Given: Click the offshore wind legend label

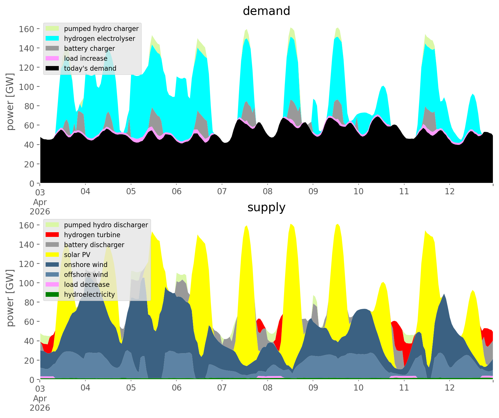Looking at the screenshot, I should [x=86, y=275].
